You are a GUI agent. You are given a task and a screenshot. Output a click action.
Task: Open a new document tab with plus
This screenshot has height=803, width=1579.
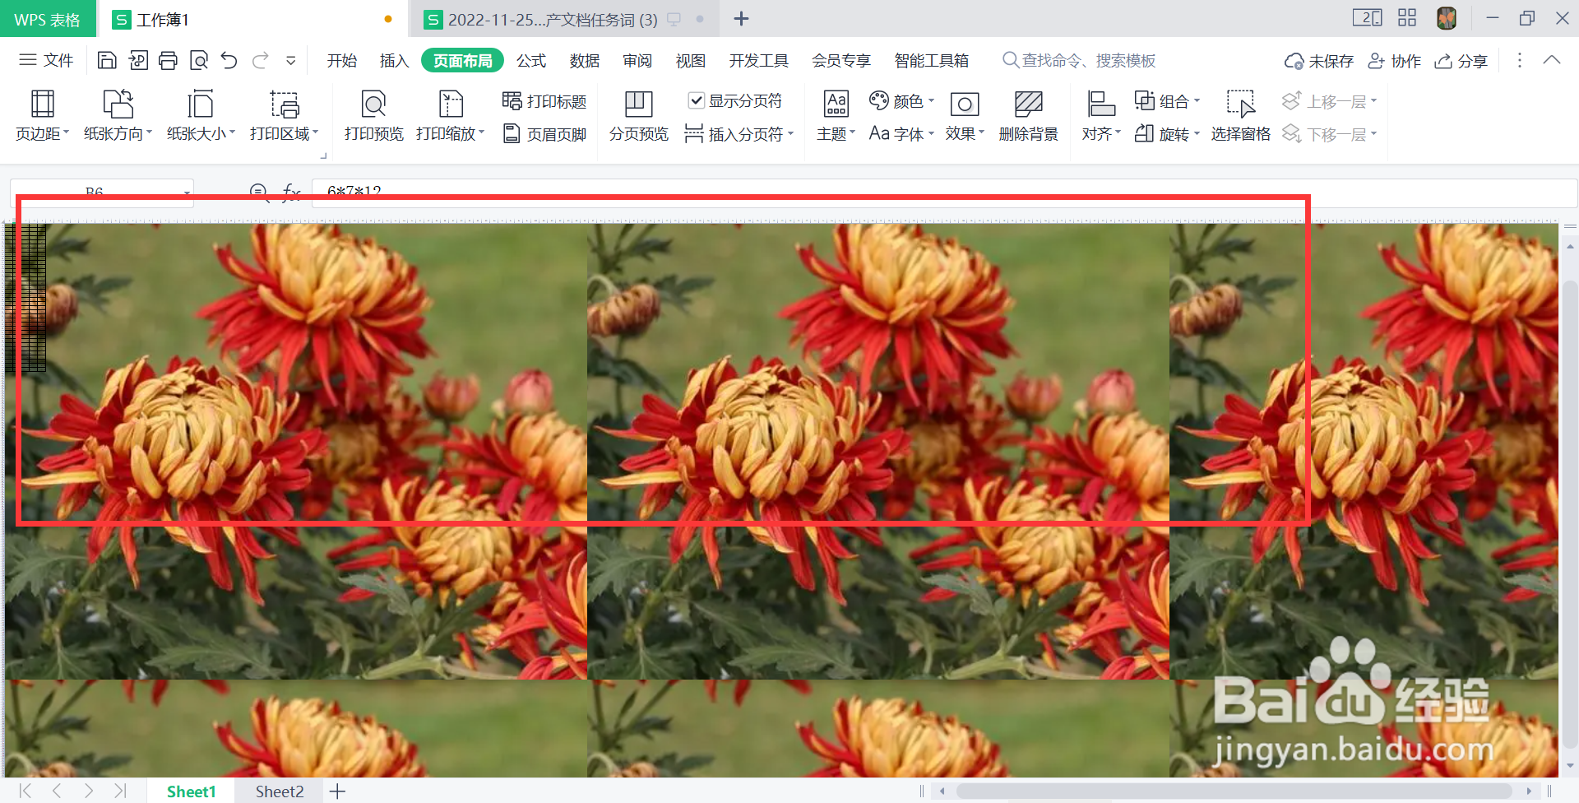click(741, 18)
